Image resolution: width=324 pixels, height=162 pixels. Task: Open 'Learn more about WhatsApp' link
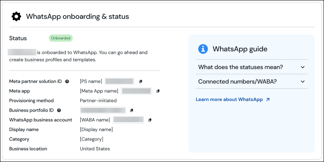tap(233, 99)
